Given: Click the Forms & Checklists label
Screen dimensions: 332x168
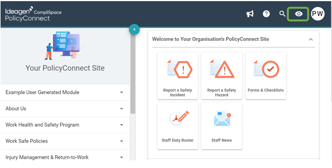Looking at the screenshot, I should [266, 90].
